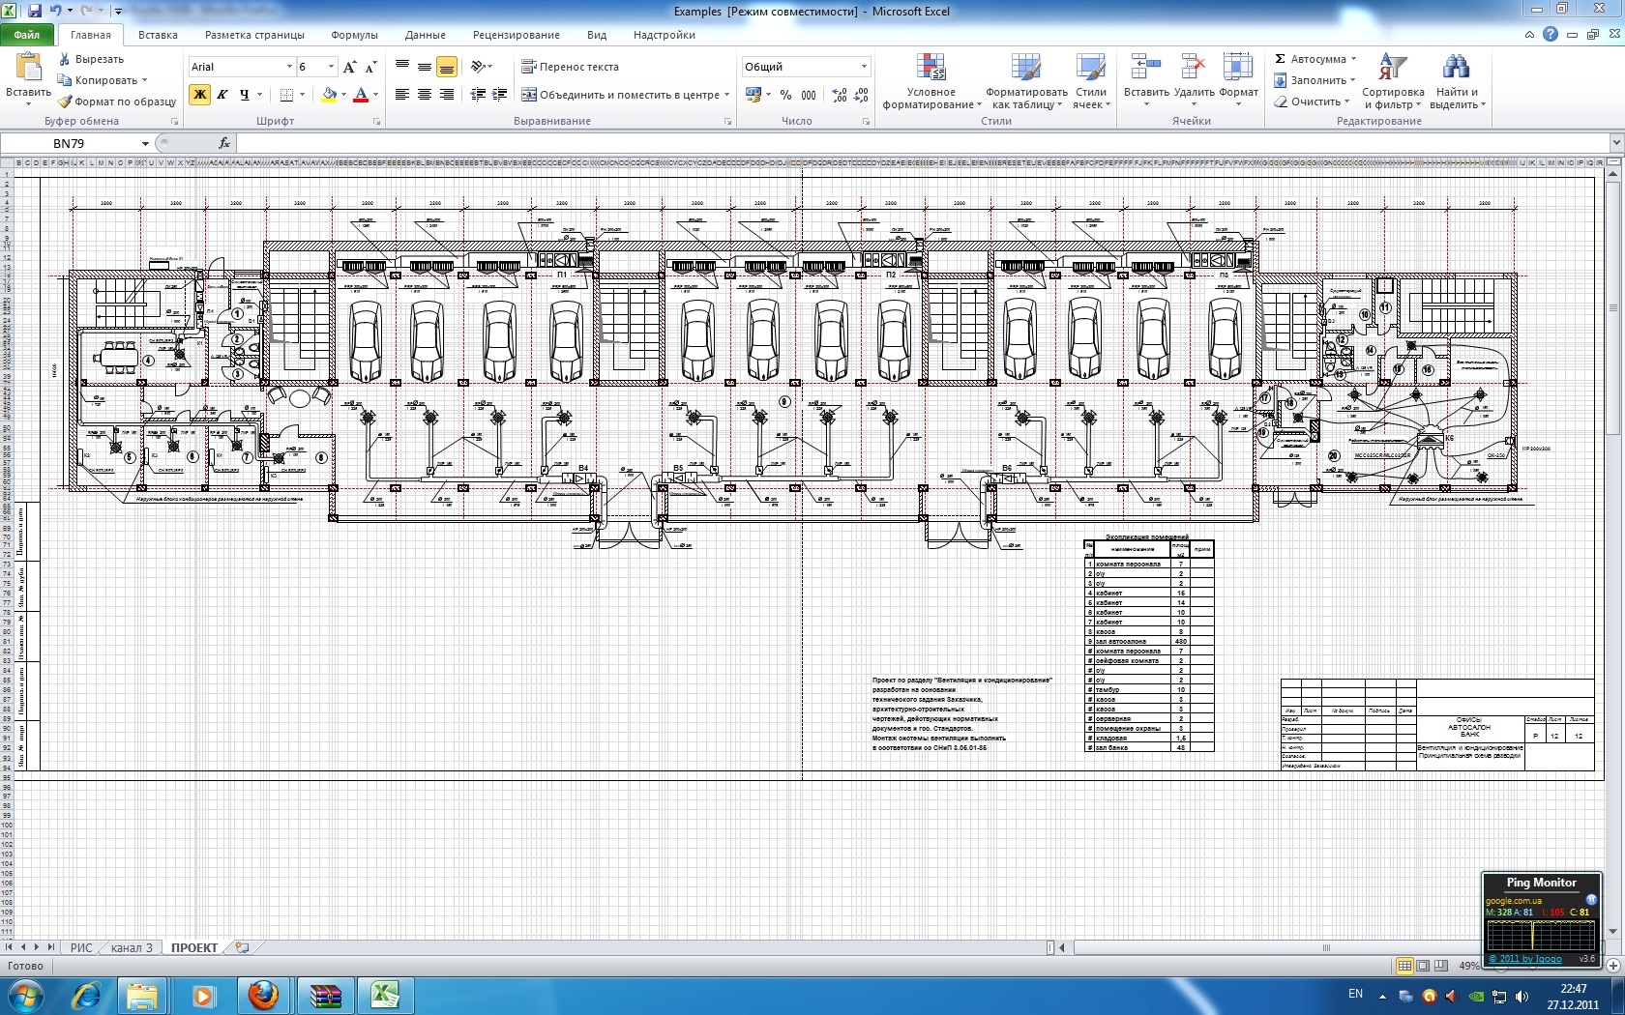
Task: Switch to Page Layout (Разметка страницы) tab
Action: point(254,35)
